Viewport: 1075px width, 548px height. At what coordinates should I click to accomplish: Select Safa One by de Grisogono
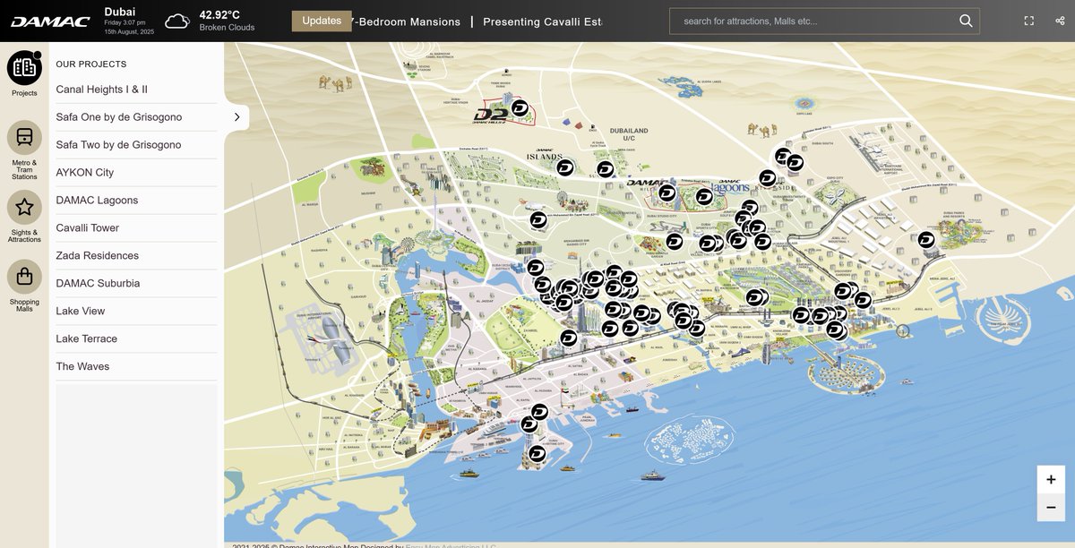pyautogui.click(x=137, y=117)
